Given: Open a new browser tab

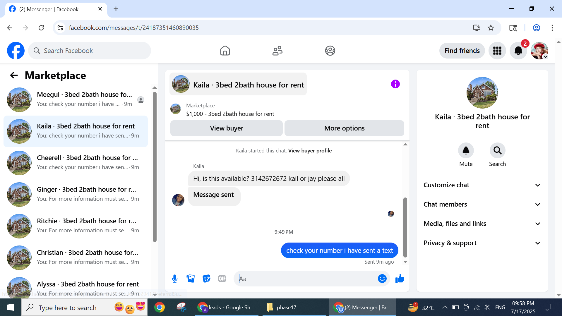Looking at the screenshot, I should tap(116, 9).
